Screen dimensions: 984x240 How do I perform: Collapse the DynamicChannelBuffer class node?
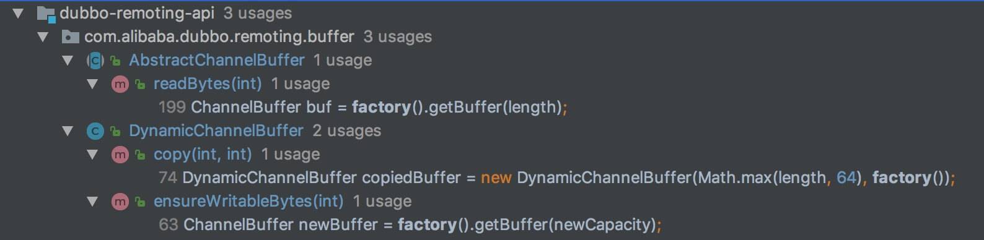tap(68, 131)
